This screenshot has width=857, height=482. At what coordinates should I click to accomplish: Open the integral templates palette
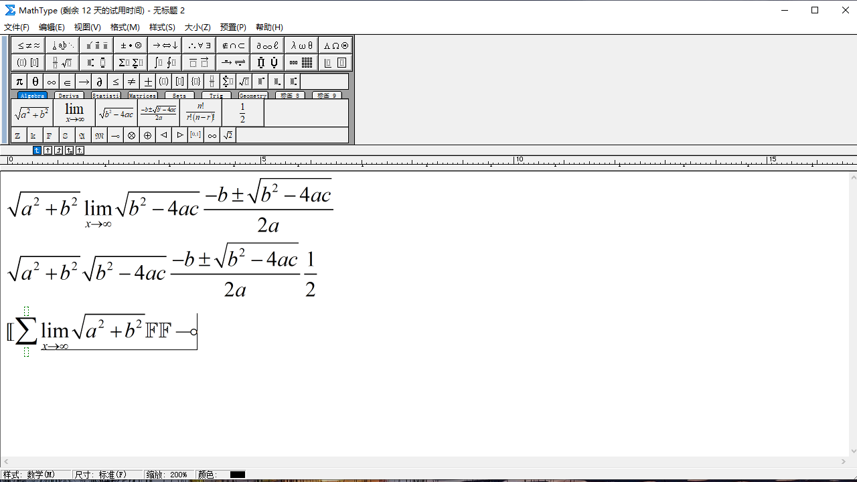[165, 63]
